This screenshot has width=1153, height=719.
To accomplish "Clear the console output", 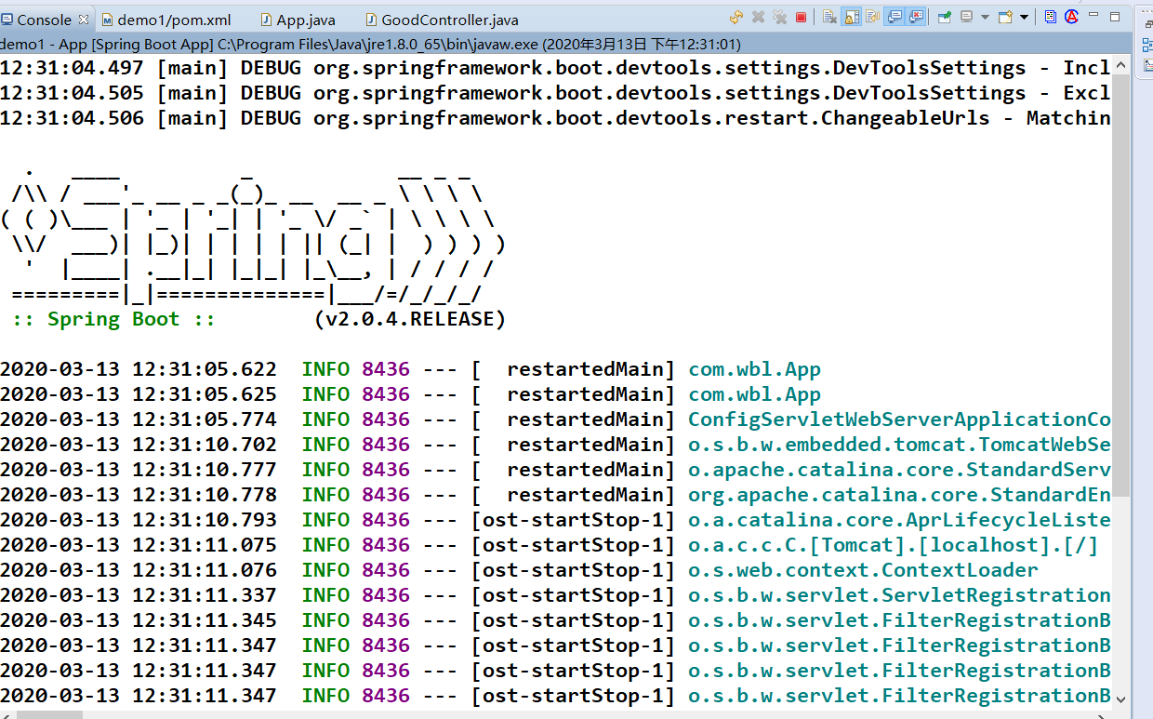I will tap(829, 17).
